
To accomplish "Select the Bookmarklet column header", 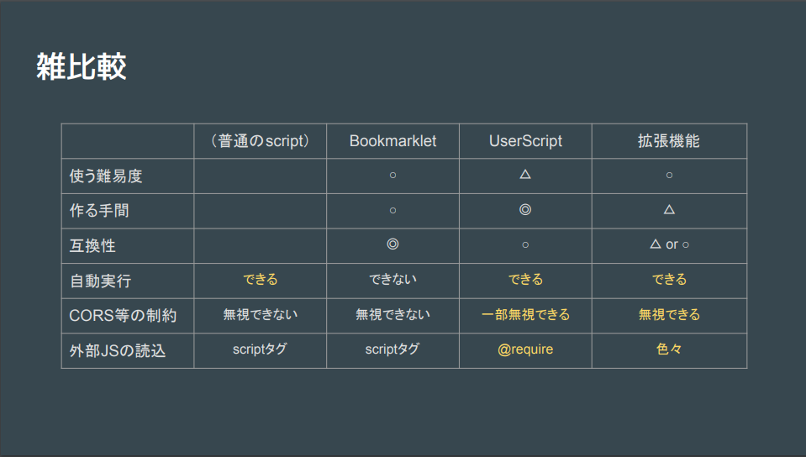I will pos(392,141).
